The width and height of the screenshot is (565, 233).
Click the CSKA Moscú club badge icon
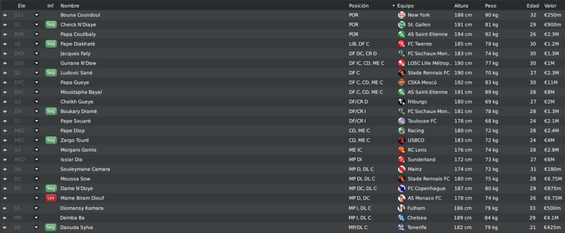pyautogui.click(x=402, y=82)
